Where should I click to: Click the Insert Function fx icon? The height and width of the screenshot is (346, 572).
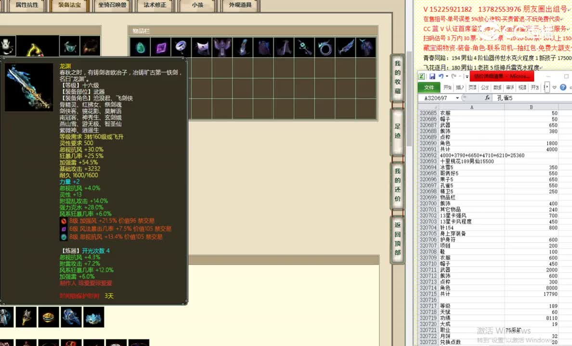tap(487, 98)
